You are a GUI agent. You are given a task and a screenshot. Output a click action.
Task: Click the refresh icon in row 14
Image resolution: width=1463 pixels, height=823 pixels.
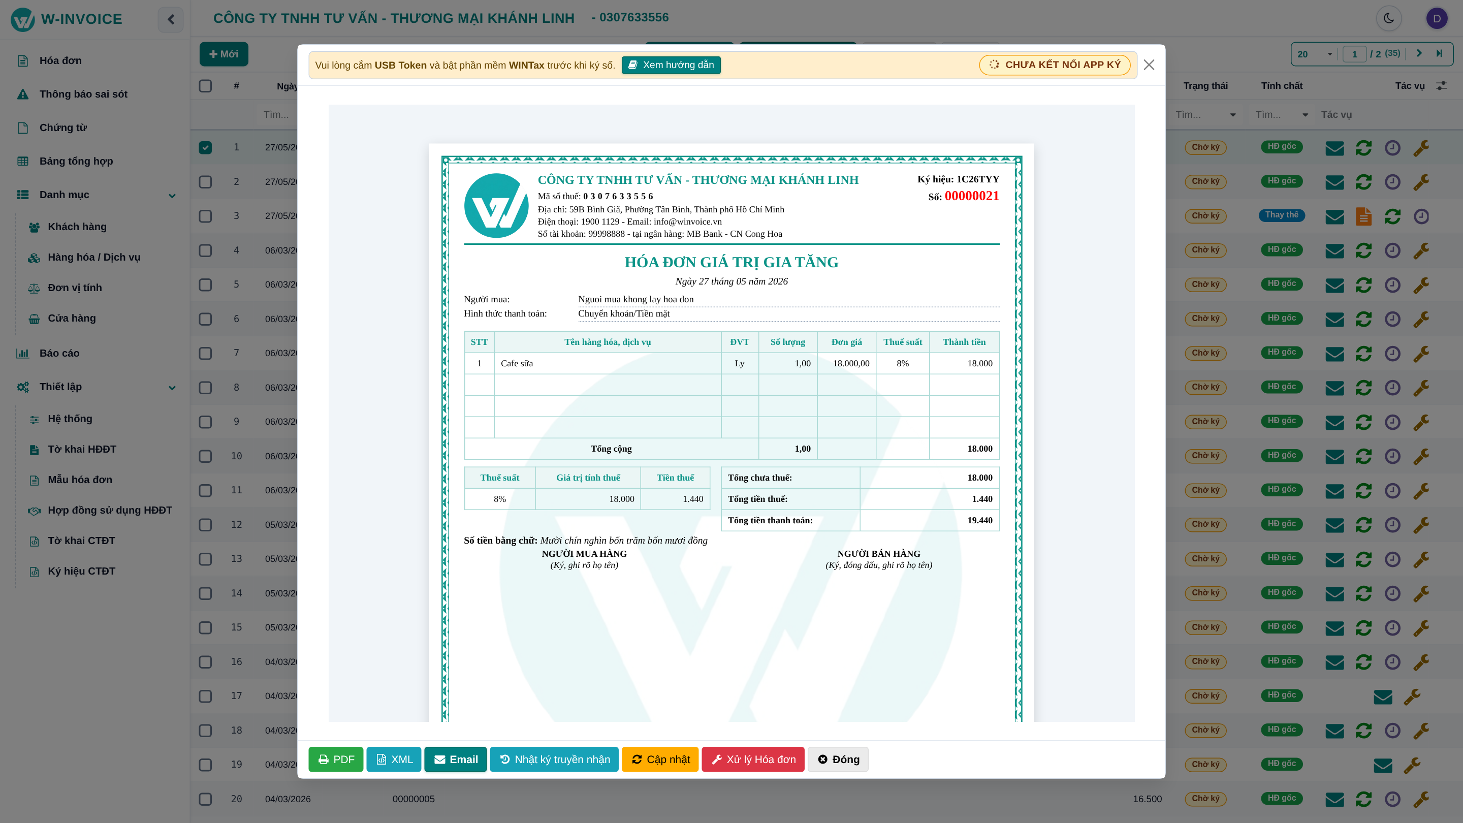point(1363,593)
